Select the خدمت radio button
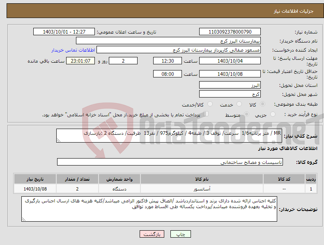The image size is (324, 245). click(x=239, y=104)
